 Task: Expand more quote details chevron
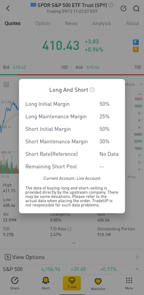point(74,243)
